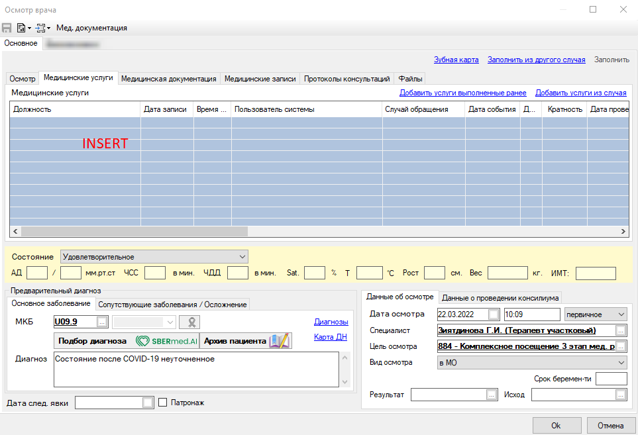The height and width of the screenshot is (435, 638).
Task: Click the services table horizontal scrollbar thumb
Action: point(134,231)
